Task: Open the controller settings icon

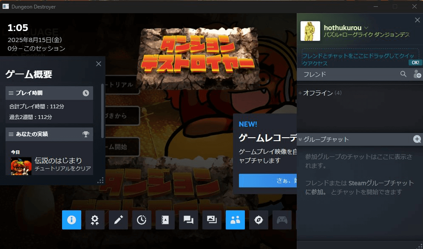Action: click(x=282, y=220)
